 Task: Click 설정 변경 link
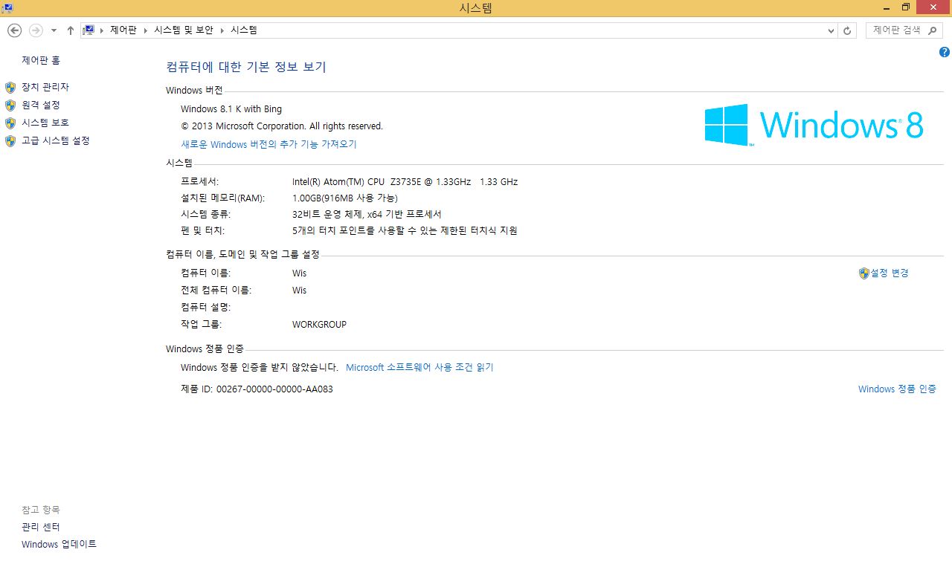pyautogui.click(x=890, y=273)
